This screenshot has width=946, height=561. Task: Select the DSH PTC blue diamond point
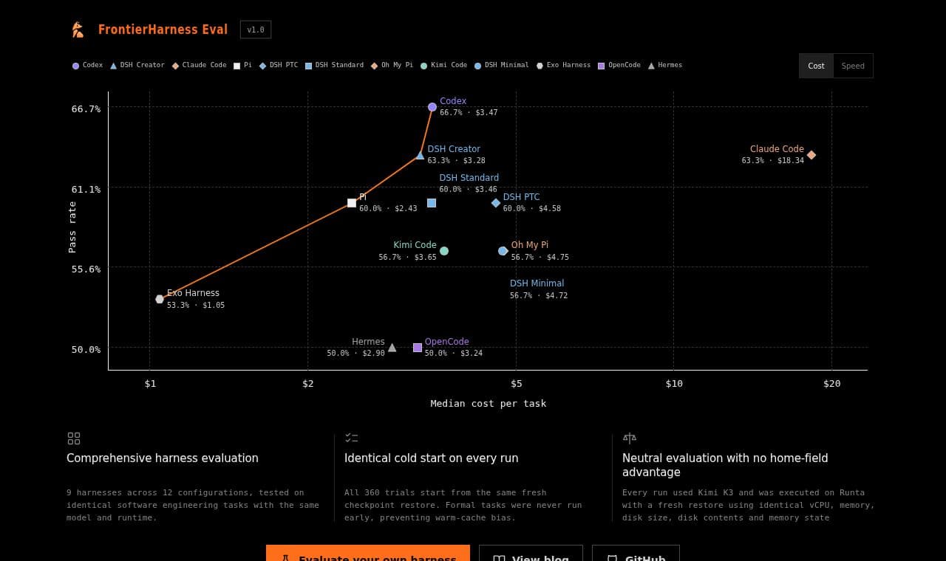tap(496, 203)
